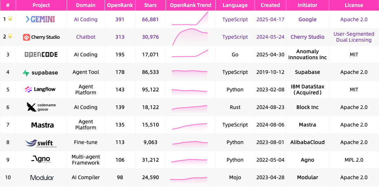The image size is (379, 187).
Task: Click the purple AI Coding domain in Gemini row
Action: click(86, 20)
